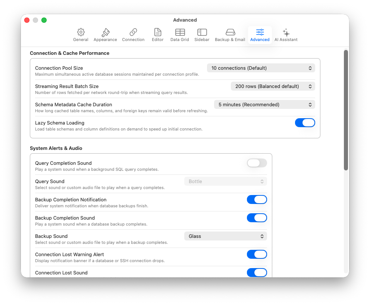This screenshot has height=305, width=370.
Task: Open Connection Pool Size dropdown
Action: tap(261, 68)
